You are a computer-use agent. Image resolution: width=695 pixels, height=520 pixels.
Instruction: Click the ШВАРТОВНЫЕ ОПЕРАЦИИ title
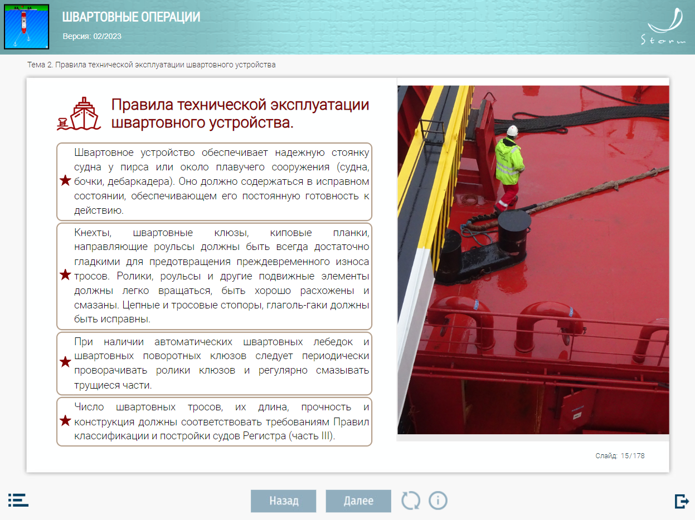(x=131, y=17)
